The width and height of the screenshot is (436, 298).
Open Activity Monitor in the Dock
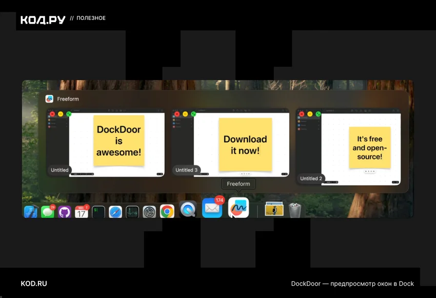coord(132,212)
